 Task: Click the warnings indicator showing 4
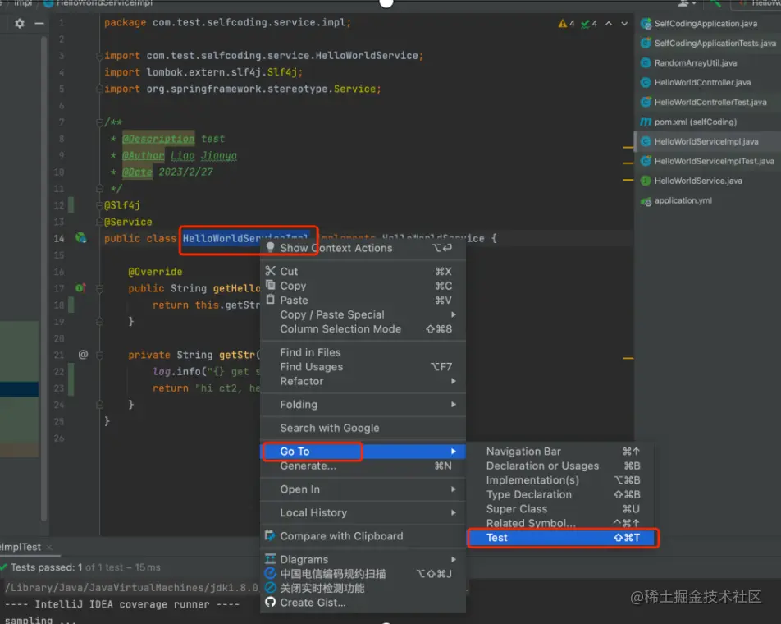(566, 24)
